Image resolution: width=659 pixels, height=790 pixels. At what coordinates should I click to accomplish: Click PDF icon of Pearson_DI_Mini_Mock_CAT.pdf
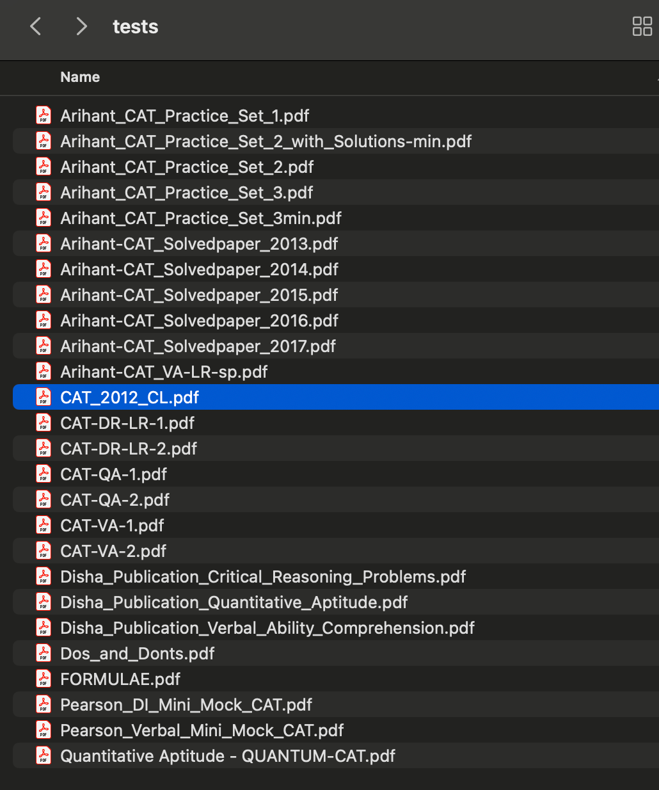(44, 704)
